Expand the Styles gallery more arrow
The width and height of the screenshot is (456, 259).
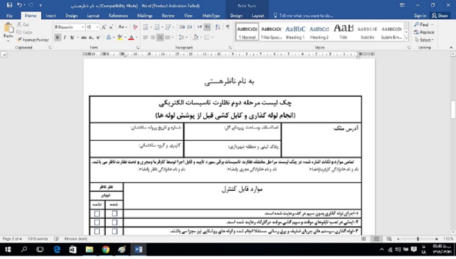406,39
